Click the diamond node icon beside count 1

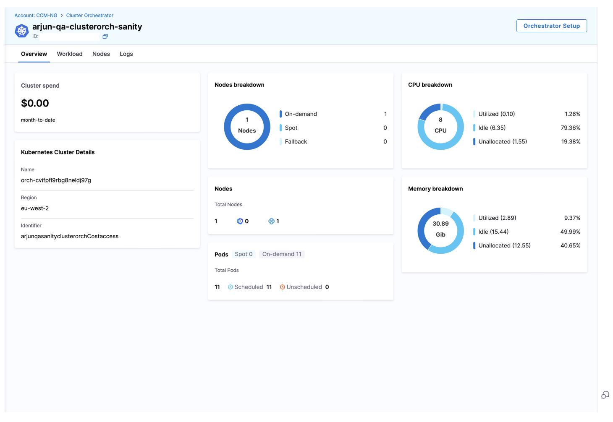[271, 221]
